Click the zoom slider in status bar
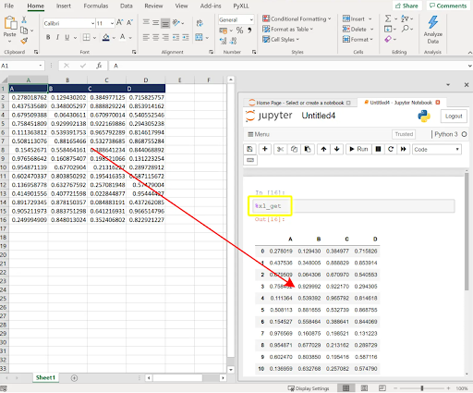Viewport: 473px width, 393px height. coord(422,388)
